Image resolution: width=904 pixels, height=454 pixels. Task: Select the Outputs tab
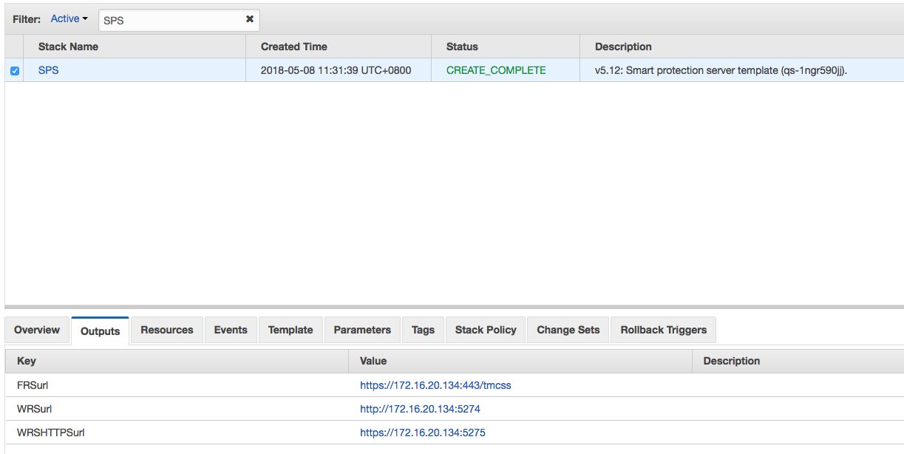point(100,331)
